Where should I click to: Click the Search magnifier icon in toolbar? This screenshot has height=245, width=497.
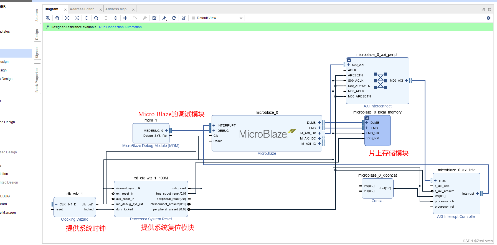[96, 18]
